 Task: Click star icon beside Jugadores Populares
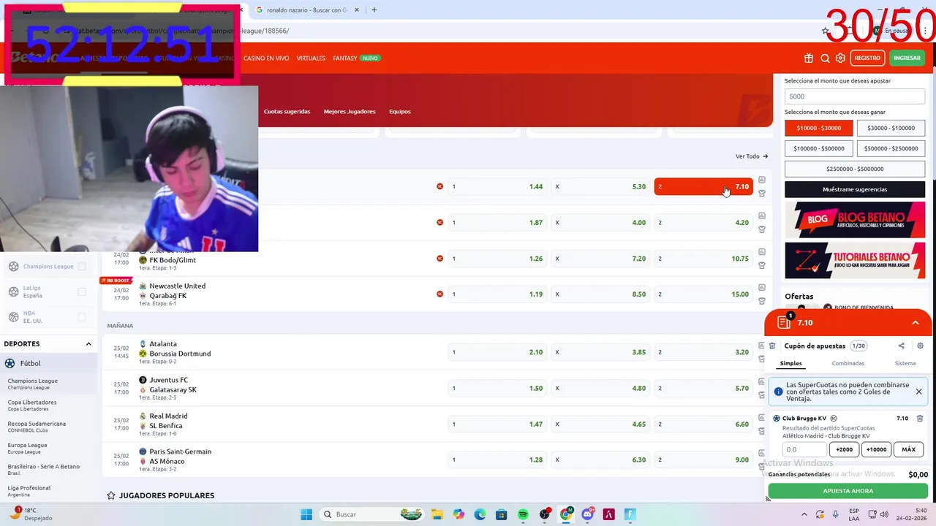pyautogui.click(x=111, y=495)
